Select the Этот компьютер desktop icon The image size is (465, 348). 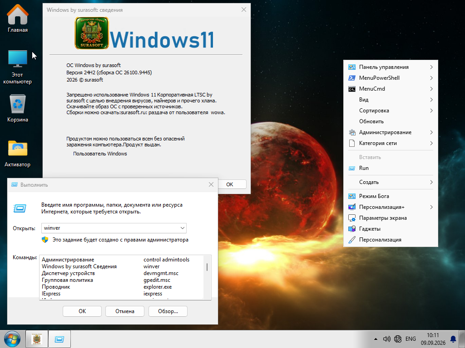[x=18, y=67]
